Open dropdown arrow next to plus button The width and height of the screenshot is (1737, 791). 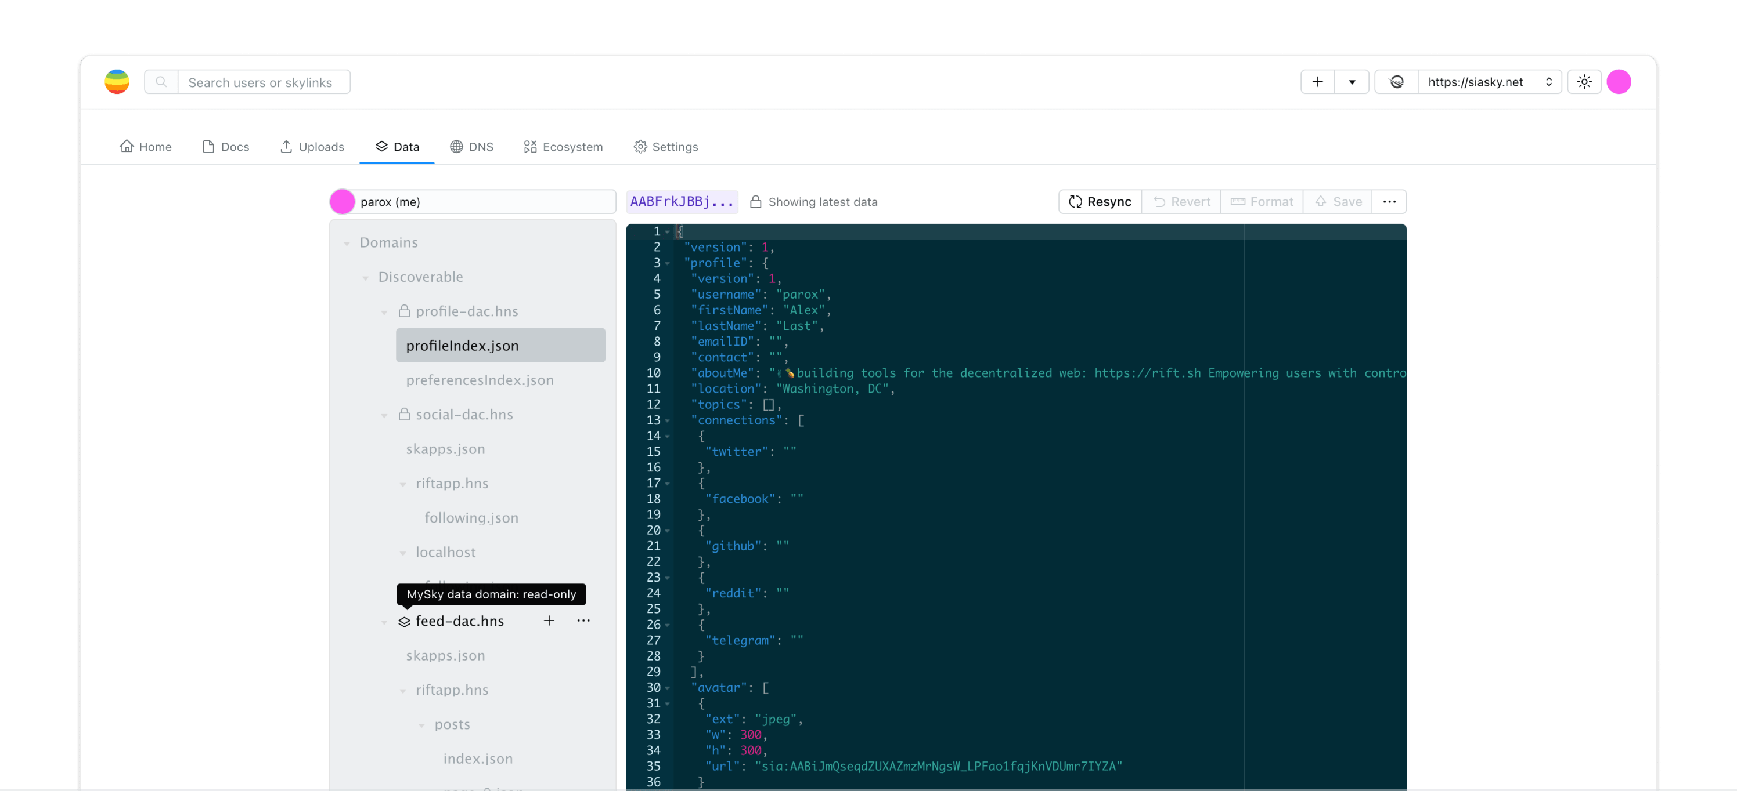[1352, 82]
